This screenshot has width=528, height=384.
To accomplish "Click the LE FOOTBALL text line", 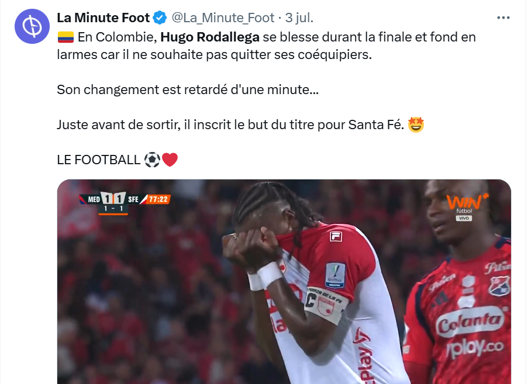I will tap(98, 160).
